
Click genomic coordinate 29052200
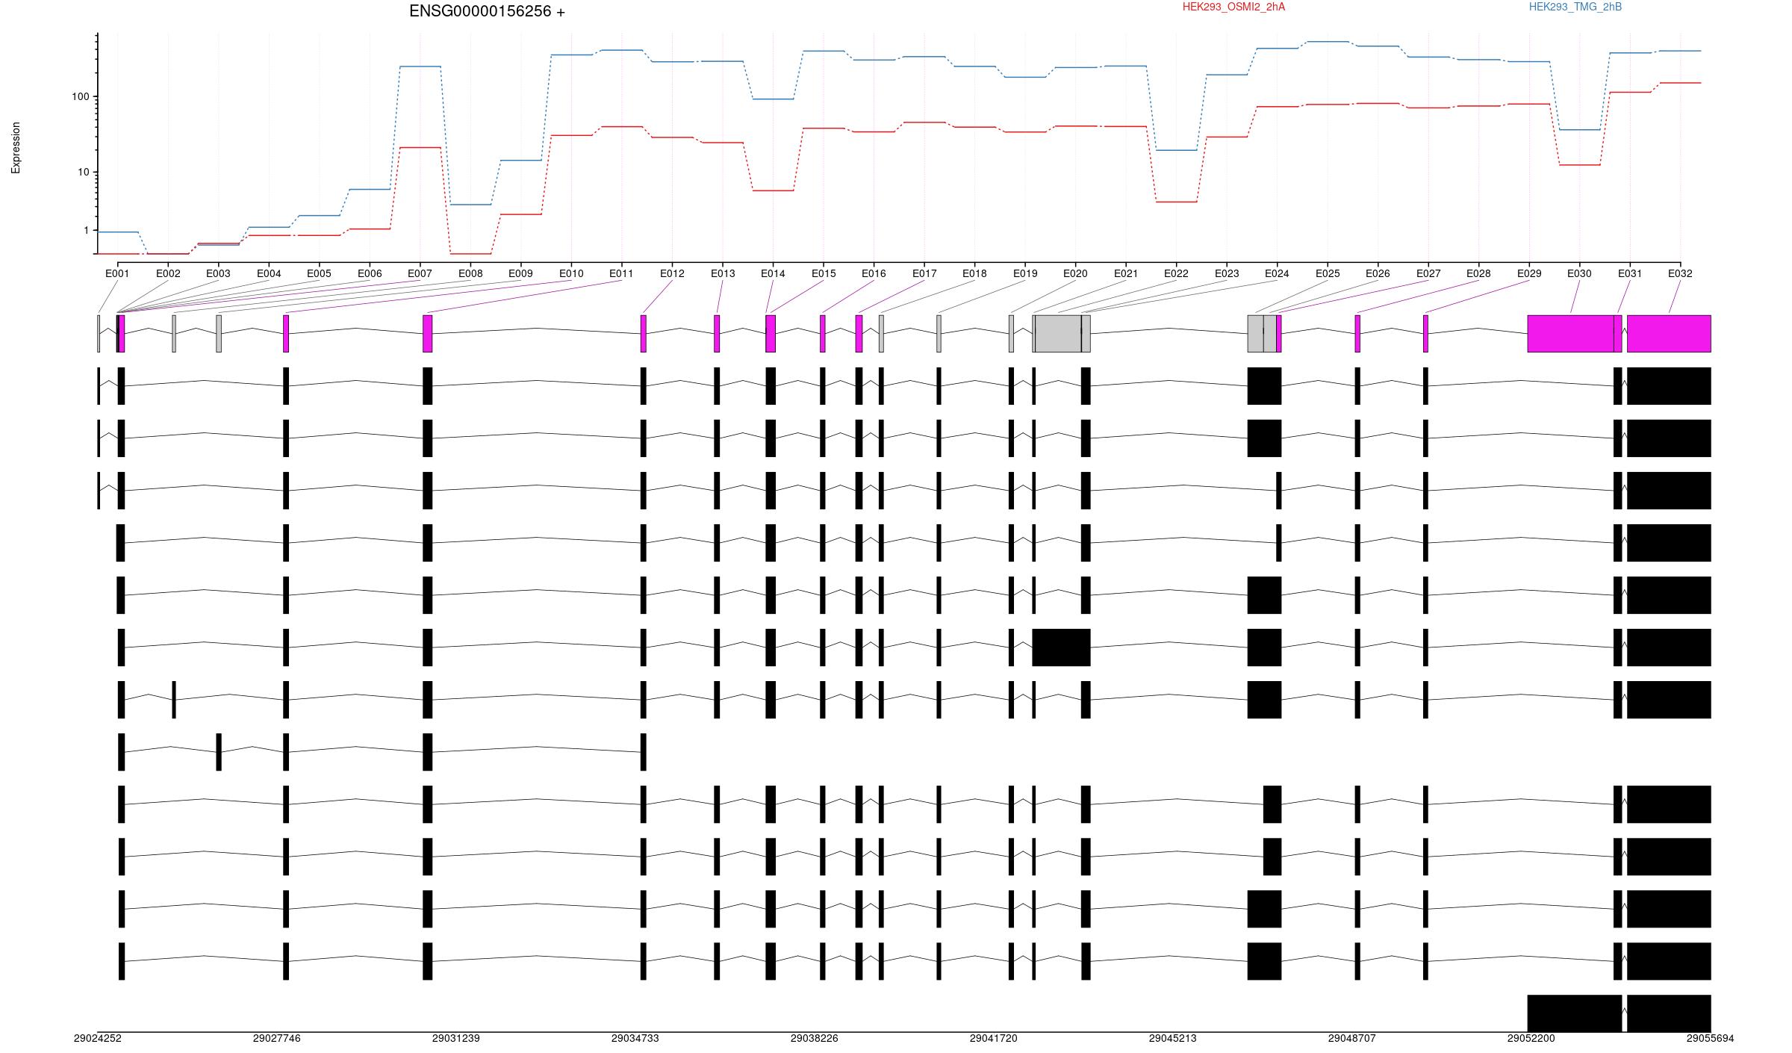1531,1039
